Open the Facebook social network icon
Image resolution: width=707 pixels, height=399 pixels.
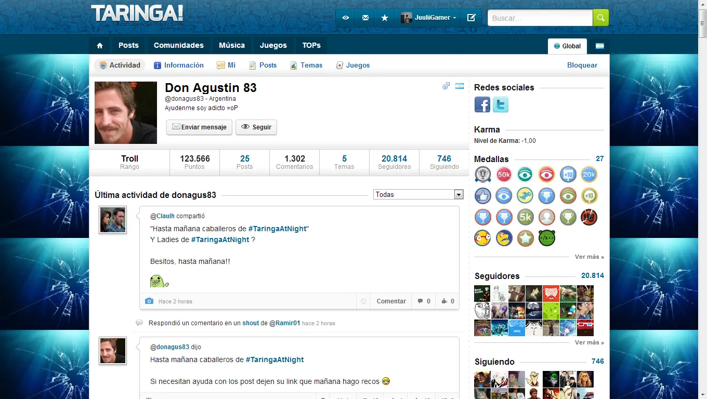pyautogui.click(x=482, y=104)
